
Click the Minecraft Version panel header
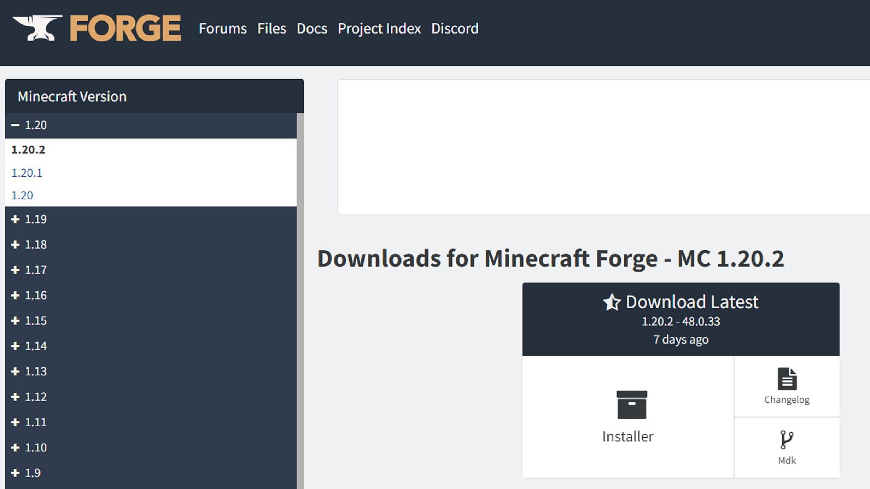tap(155, 96)
